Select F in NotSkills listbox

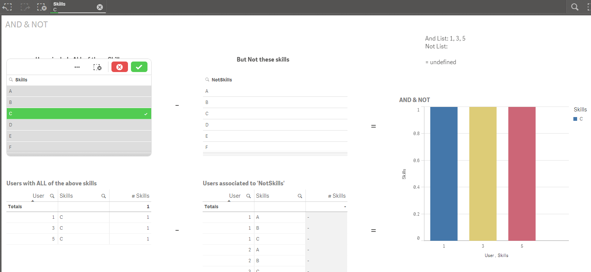click(x=275, y=147)
